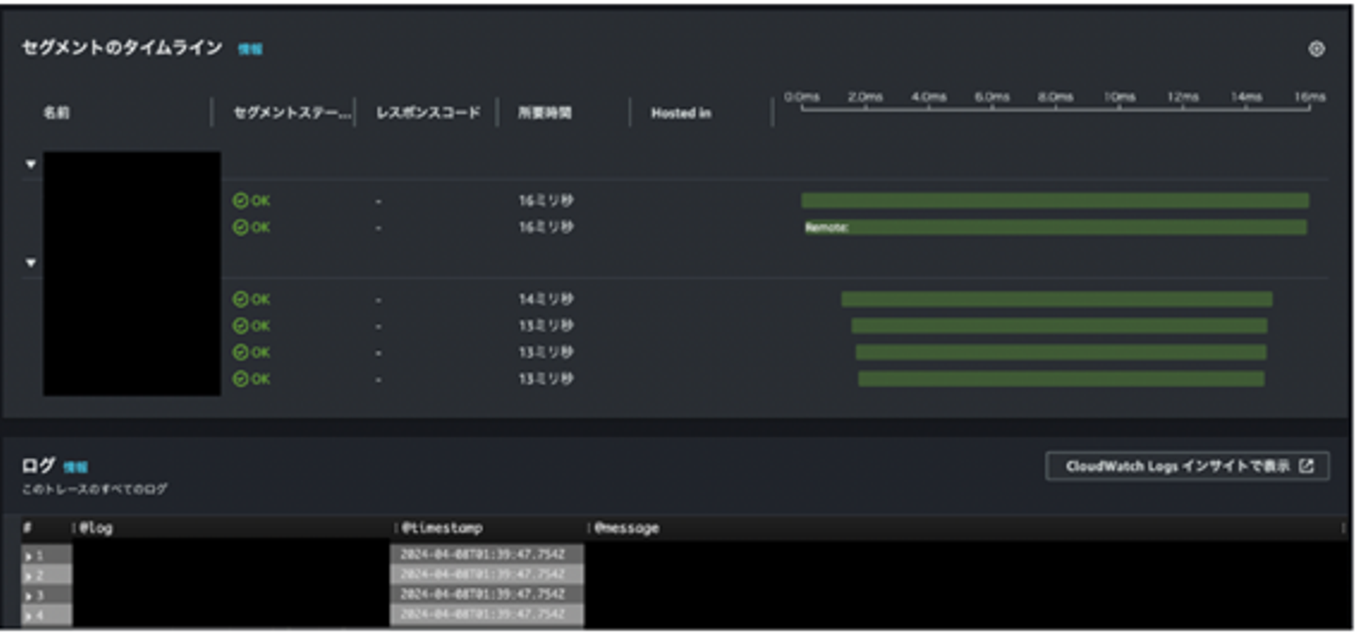Select the 14ミリ秒 duration cell
Screen dimensions: 1357x634
point(545,300)
